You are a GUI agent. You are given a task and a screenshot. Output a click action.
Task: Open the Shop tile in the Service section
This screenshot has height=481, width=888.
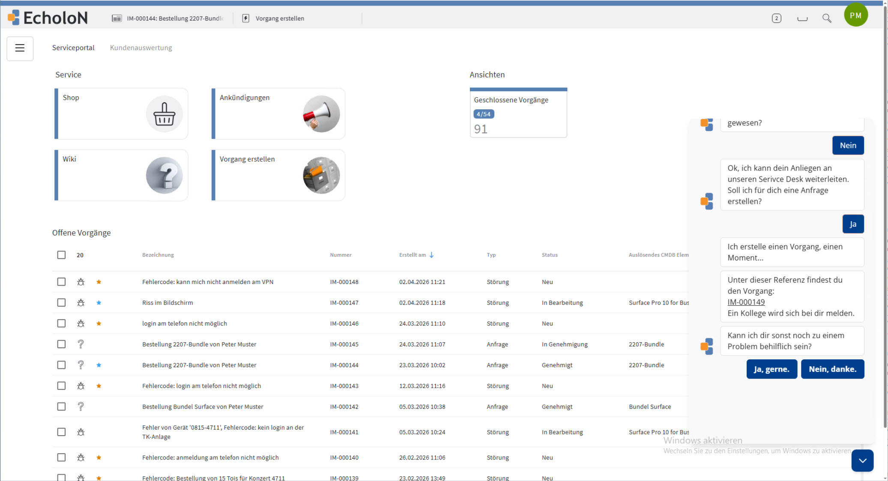[x=121, y=114]
